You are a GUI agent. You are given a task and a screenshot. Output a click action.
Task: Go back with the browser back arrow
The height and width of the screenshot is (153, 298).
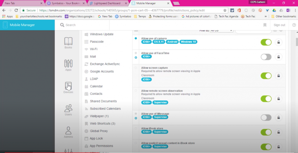[4, 10]
